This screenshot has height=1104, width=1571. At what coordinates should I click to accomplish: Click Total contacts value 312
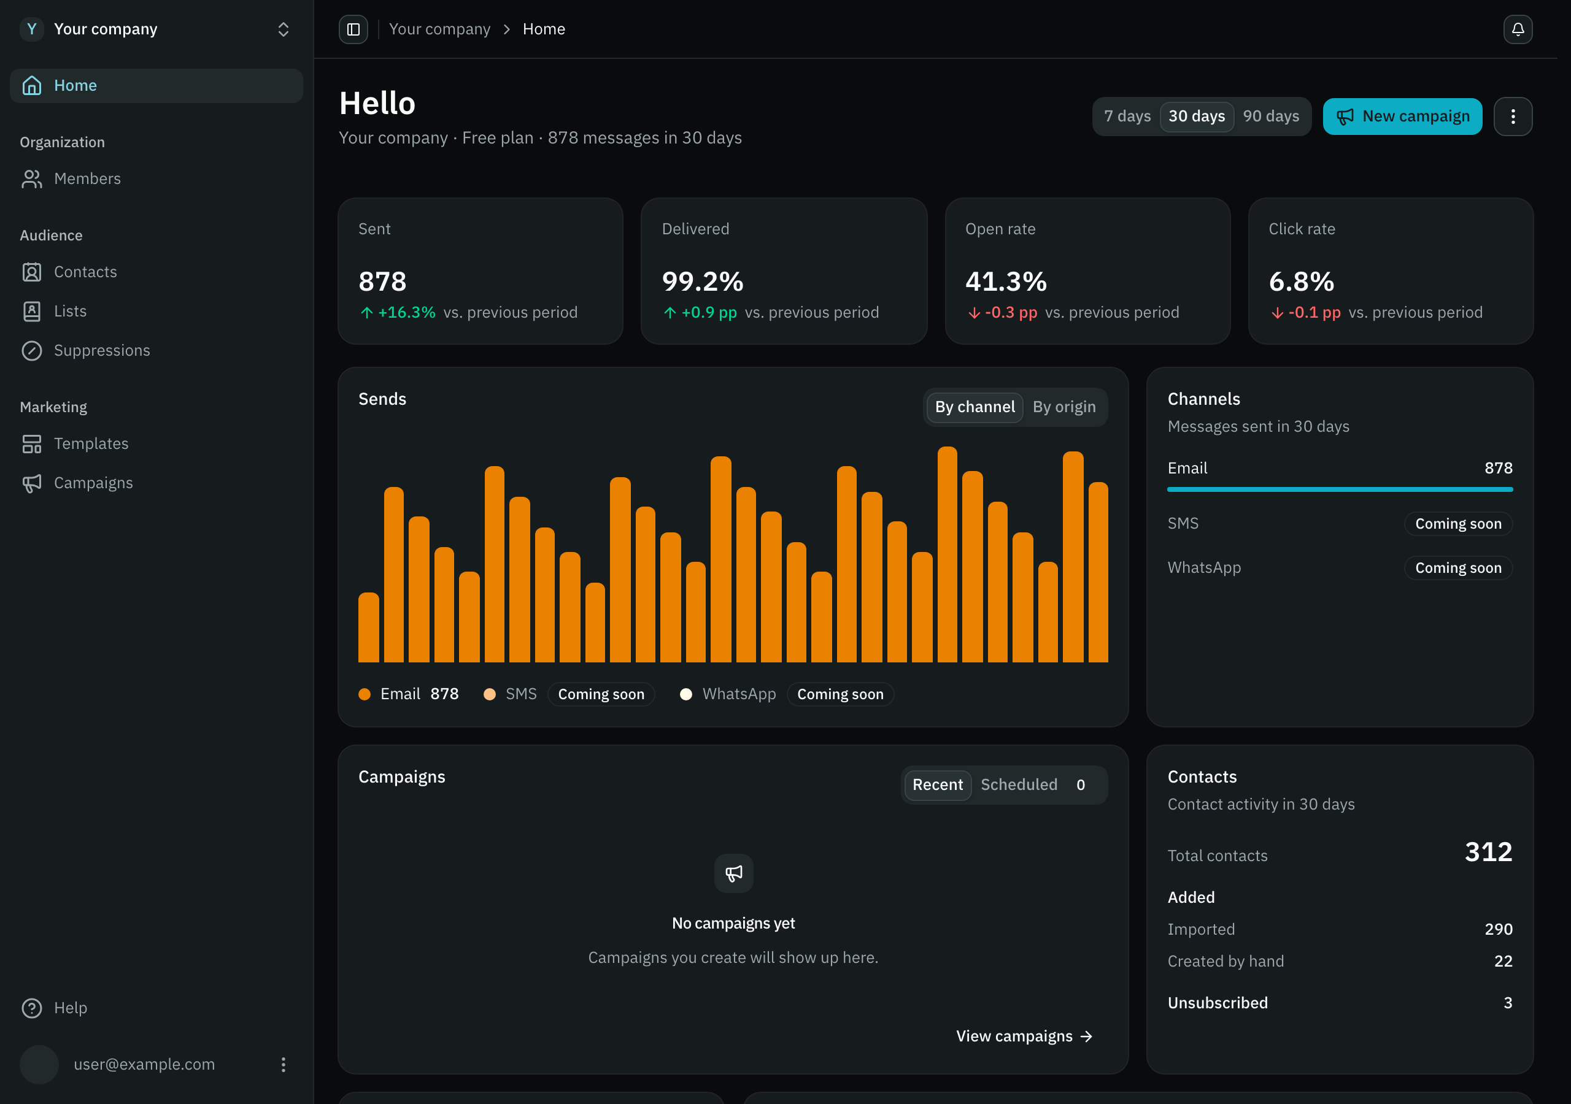click(x=1488, y=853)
